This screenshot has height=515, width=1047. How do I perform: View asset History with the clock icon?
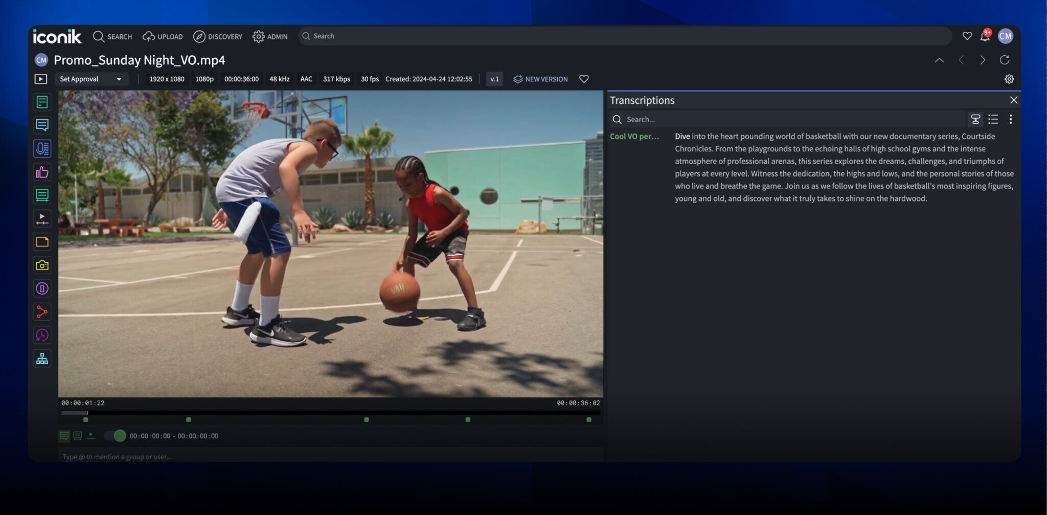tap(42, 335)
